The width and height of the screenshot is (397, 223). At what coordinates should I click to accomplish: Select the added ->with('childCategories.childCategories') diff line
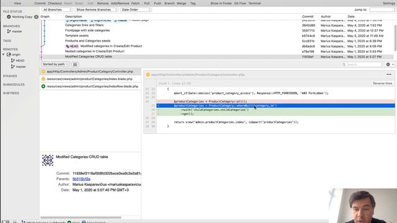click(275, 110)
